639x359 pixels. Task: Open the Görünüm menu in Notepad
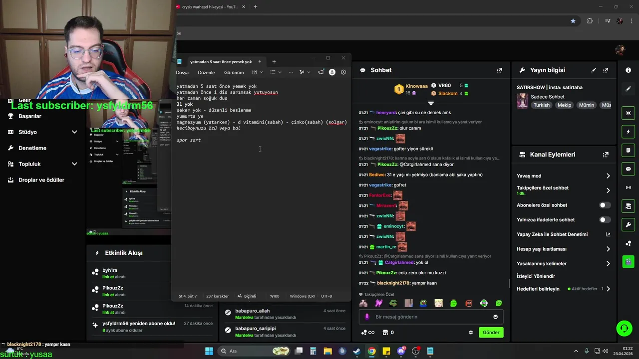point(234,73)
